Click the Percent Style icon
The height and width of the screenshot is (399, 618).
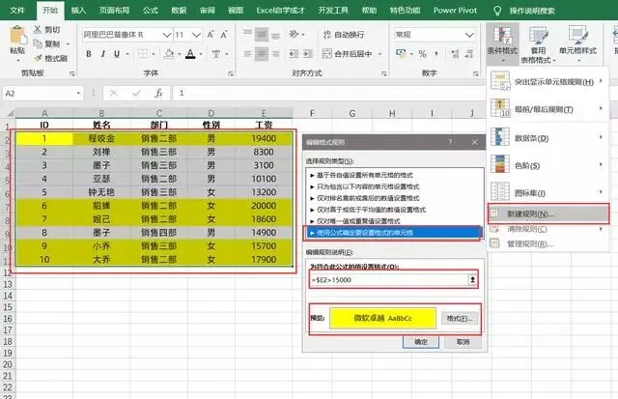click(423, 54)
